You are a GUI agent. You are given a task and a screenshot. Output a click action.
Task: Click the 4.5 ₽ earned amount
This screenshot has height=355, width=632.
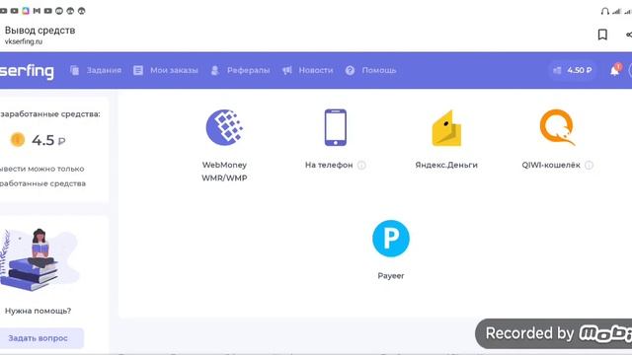click(x=48, y=140)
